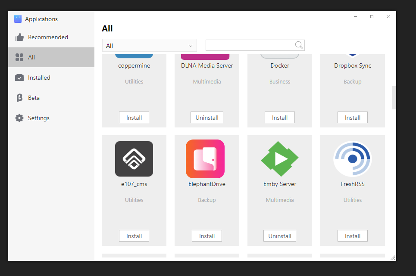The image size is (416, 276).
Task: Install the Docker app
Action: pyautogui.click(x=280, y=118)
